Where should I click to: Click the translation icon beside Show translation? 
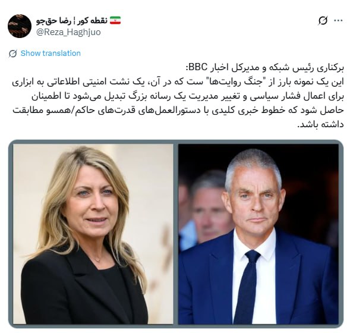pyautogui.click(x=13, y=54)
